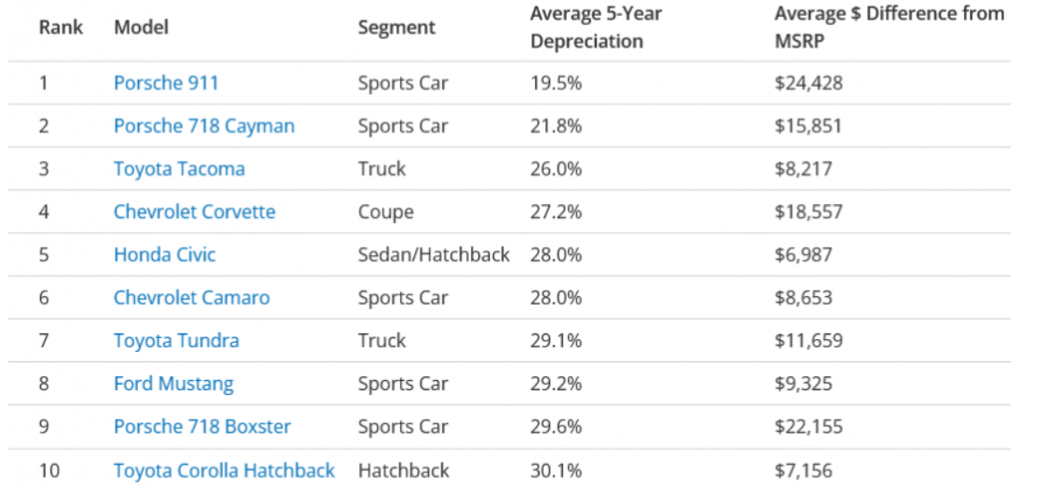The width and height of the screenshot is (1049, 489).
Task: Click the $24,428 MSRP difference cell
Action: (x=808, y=83)
